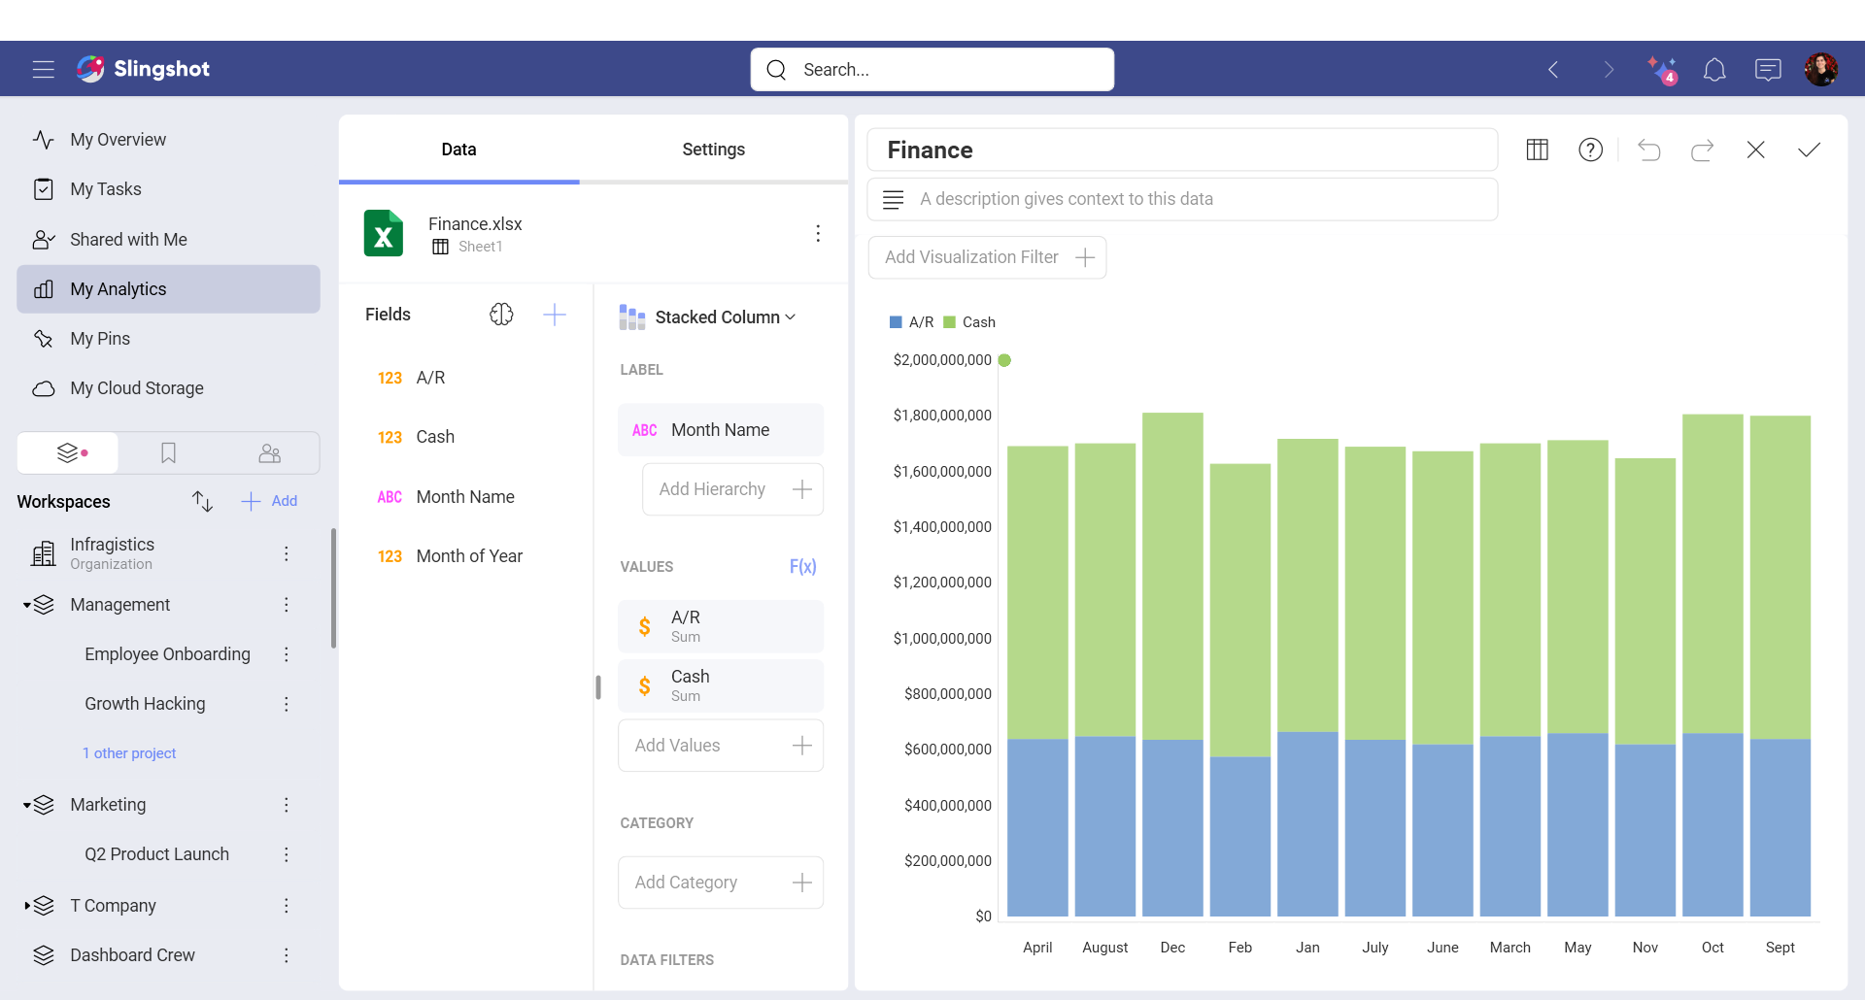The image size is (1865, 1000).
Task: Navigate back with the left arrow
Action: pyautogui.click(x=1553, y=70)
